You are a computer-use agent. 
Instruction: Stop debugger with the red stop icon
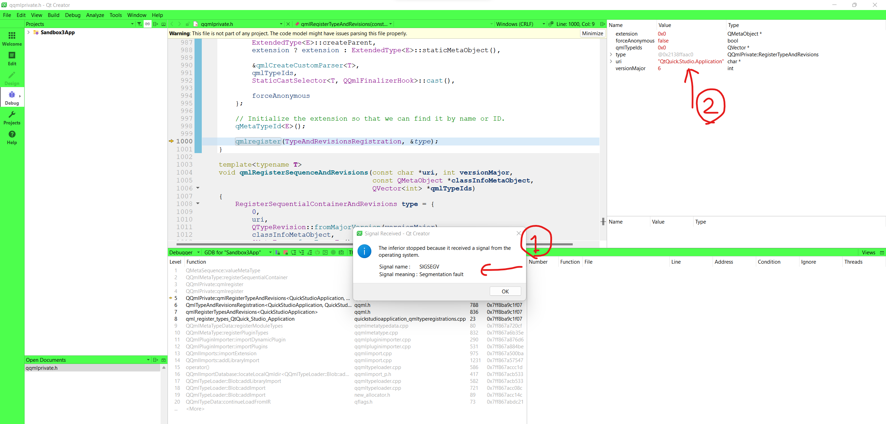coord(286,253)
